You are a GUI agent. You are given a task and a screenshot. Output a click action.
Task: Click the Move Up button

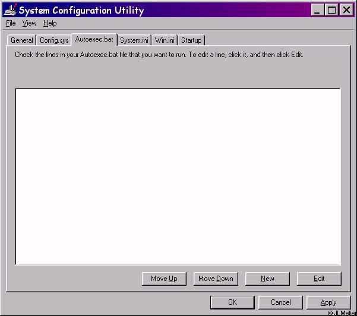tap(164, 279)
